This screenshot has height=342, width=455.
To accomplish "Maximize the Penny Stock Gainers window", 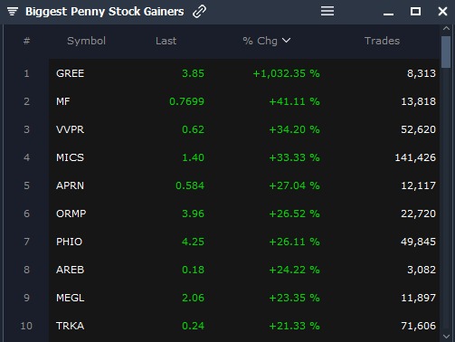I will pyautogui.click(x=415, y=12).
